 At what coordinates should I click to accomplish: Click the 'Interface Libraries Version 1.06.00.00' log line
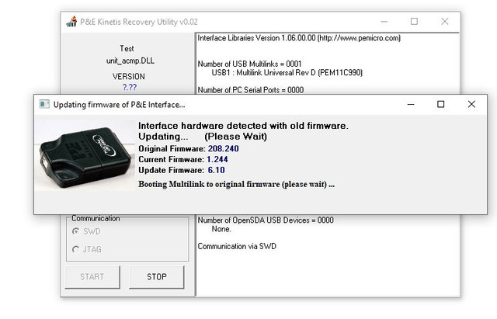coord(299,38)
